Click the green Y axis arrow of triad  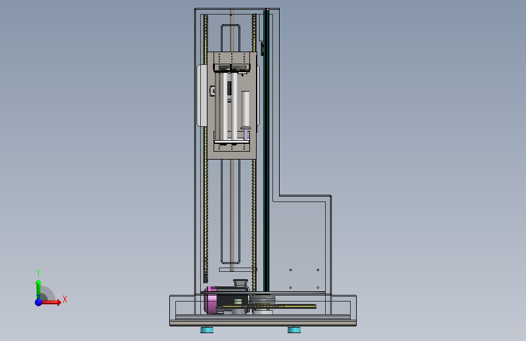click(39, 289)
